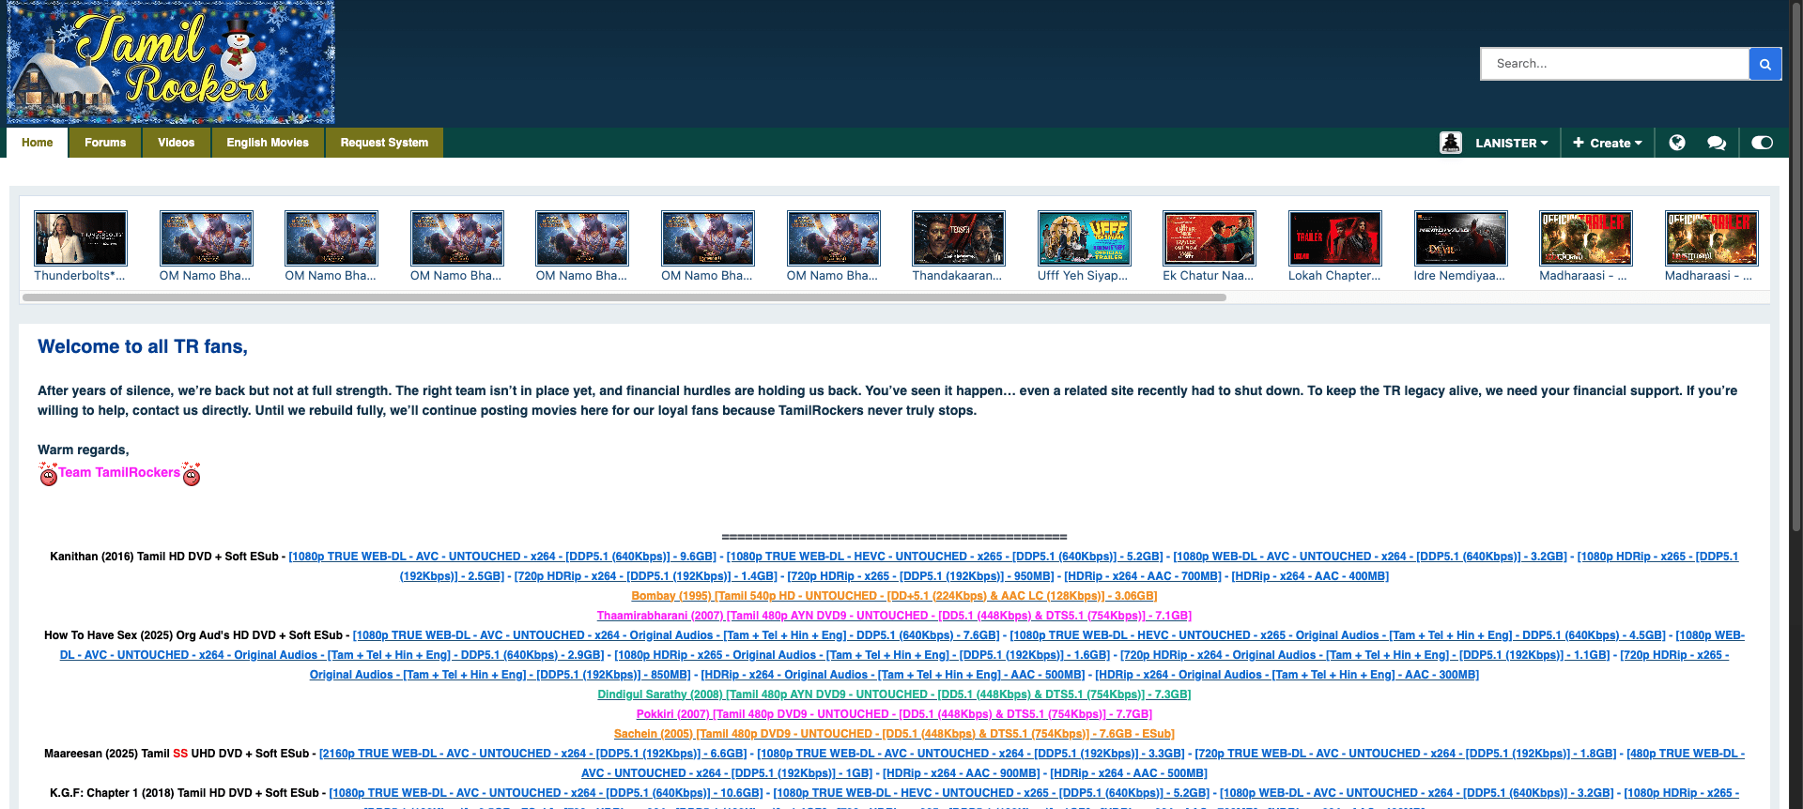1803x809 pixels.
Task: Click the horizontal scrollbar under video carousel
Action: tap(624, 298)
